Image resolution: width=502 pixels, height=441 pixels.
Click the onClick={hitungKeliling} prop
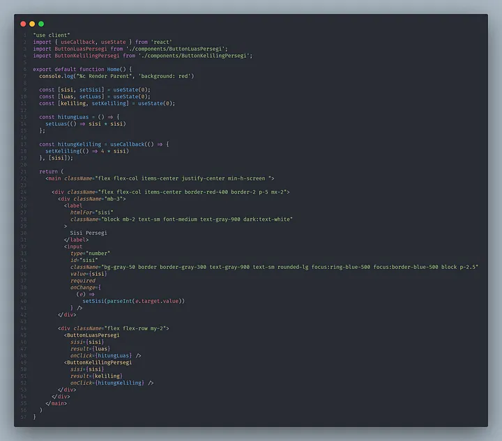tap(107, 382)
